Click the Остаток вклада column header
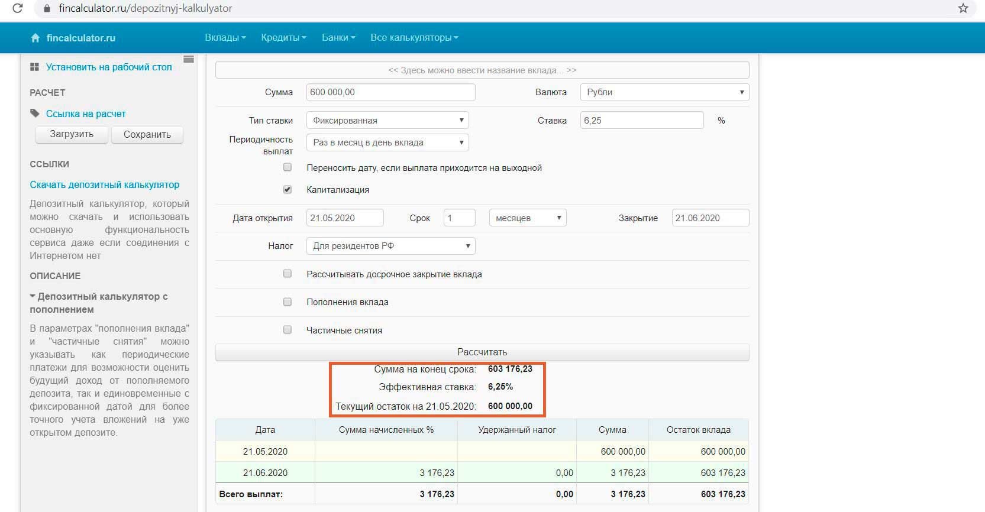Image resolution: width=985 pixels, height=512 pixels. tap(699, 430)
